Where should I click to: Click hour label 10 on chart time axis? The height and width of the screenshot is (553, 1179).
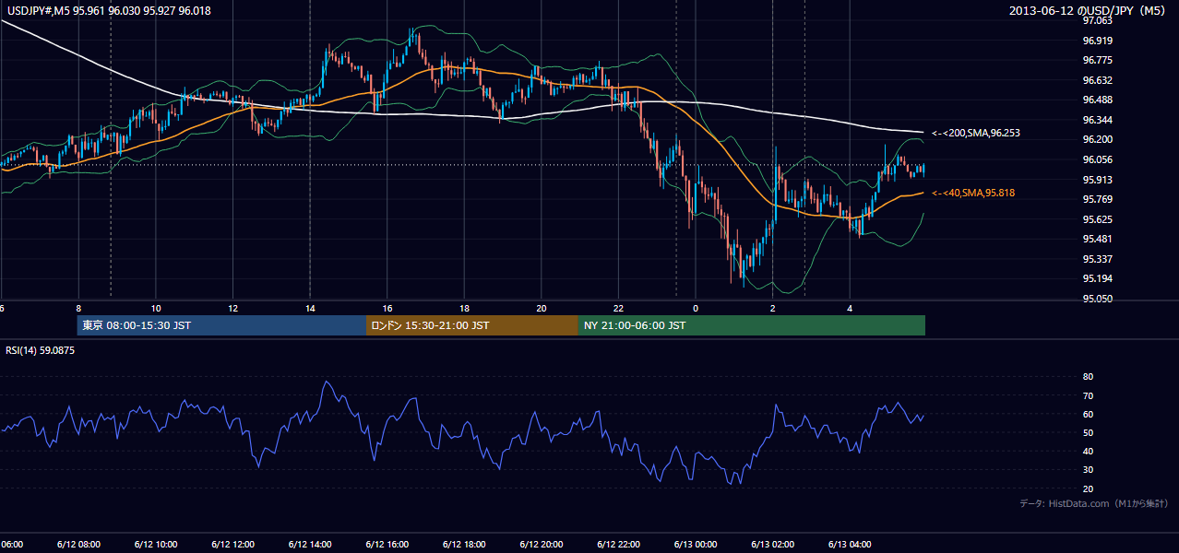point(156,308)
